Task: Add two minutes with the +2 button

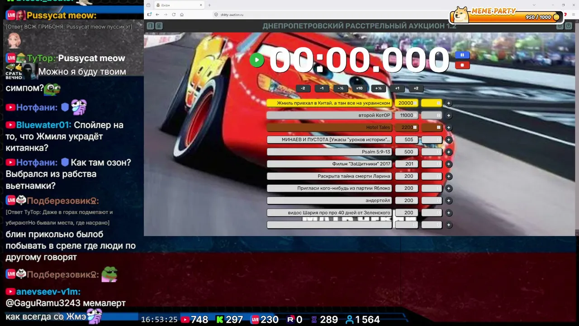Action: point(416,88)
